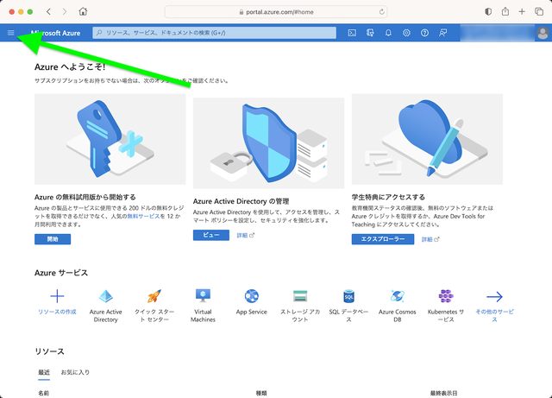Open the 詳細 link next to エクスプローラー
Image resolution: width=552 pixels, height=398 pixels.
pos(430,239)
